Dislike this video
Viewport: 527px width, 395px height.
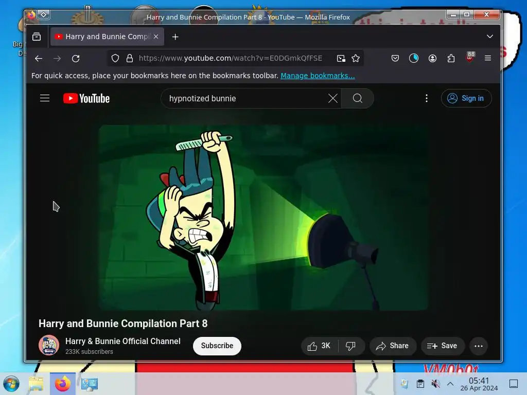351,346
